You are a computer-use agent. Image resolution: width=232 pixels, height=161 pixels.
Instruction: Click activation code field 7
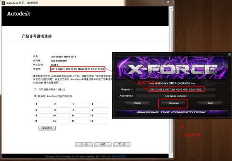[82, 110]
